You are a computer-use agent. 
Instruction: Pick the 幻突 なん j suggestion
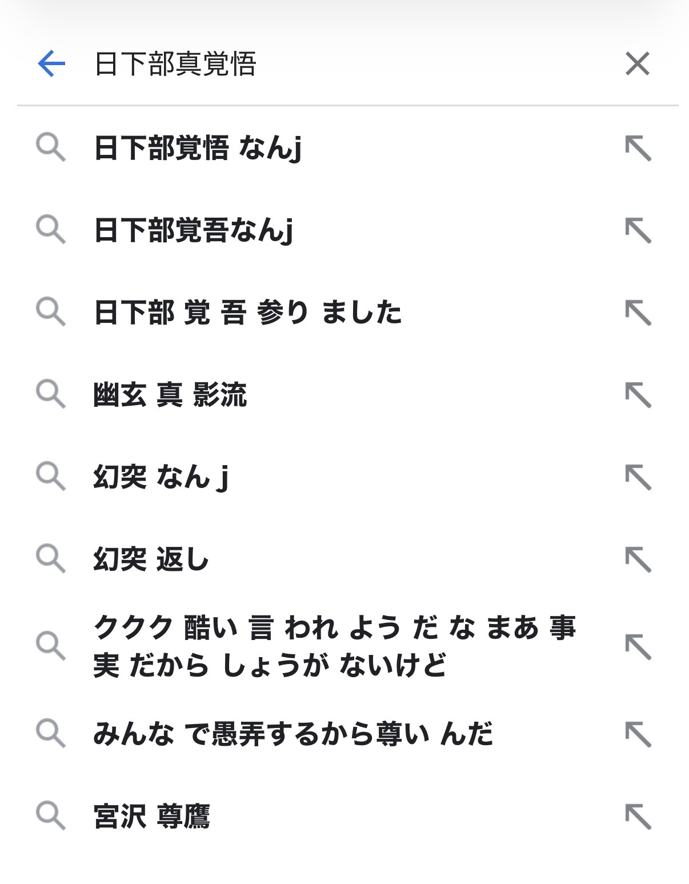point(161,477)
